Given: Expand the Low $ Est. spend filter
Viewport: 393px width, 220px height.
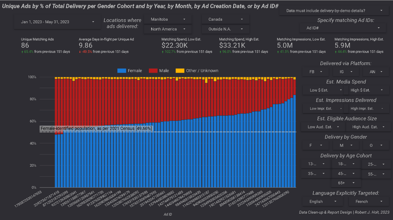Looking at the screenshot, I should (323, 90).
